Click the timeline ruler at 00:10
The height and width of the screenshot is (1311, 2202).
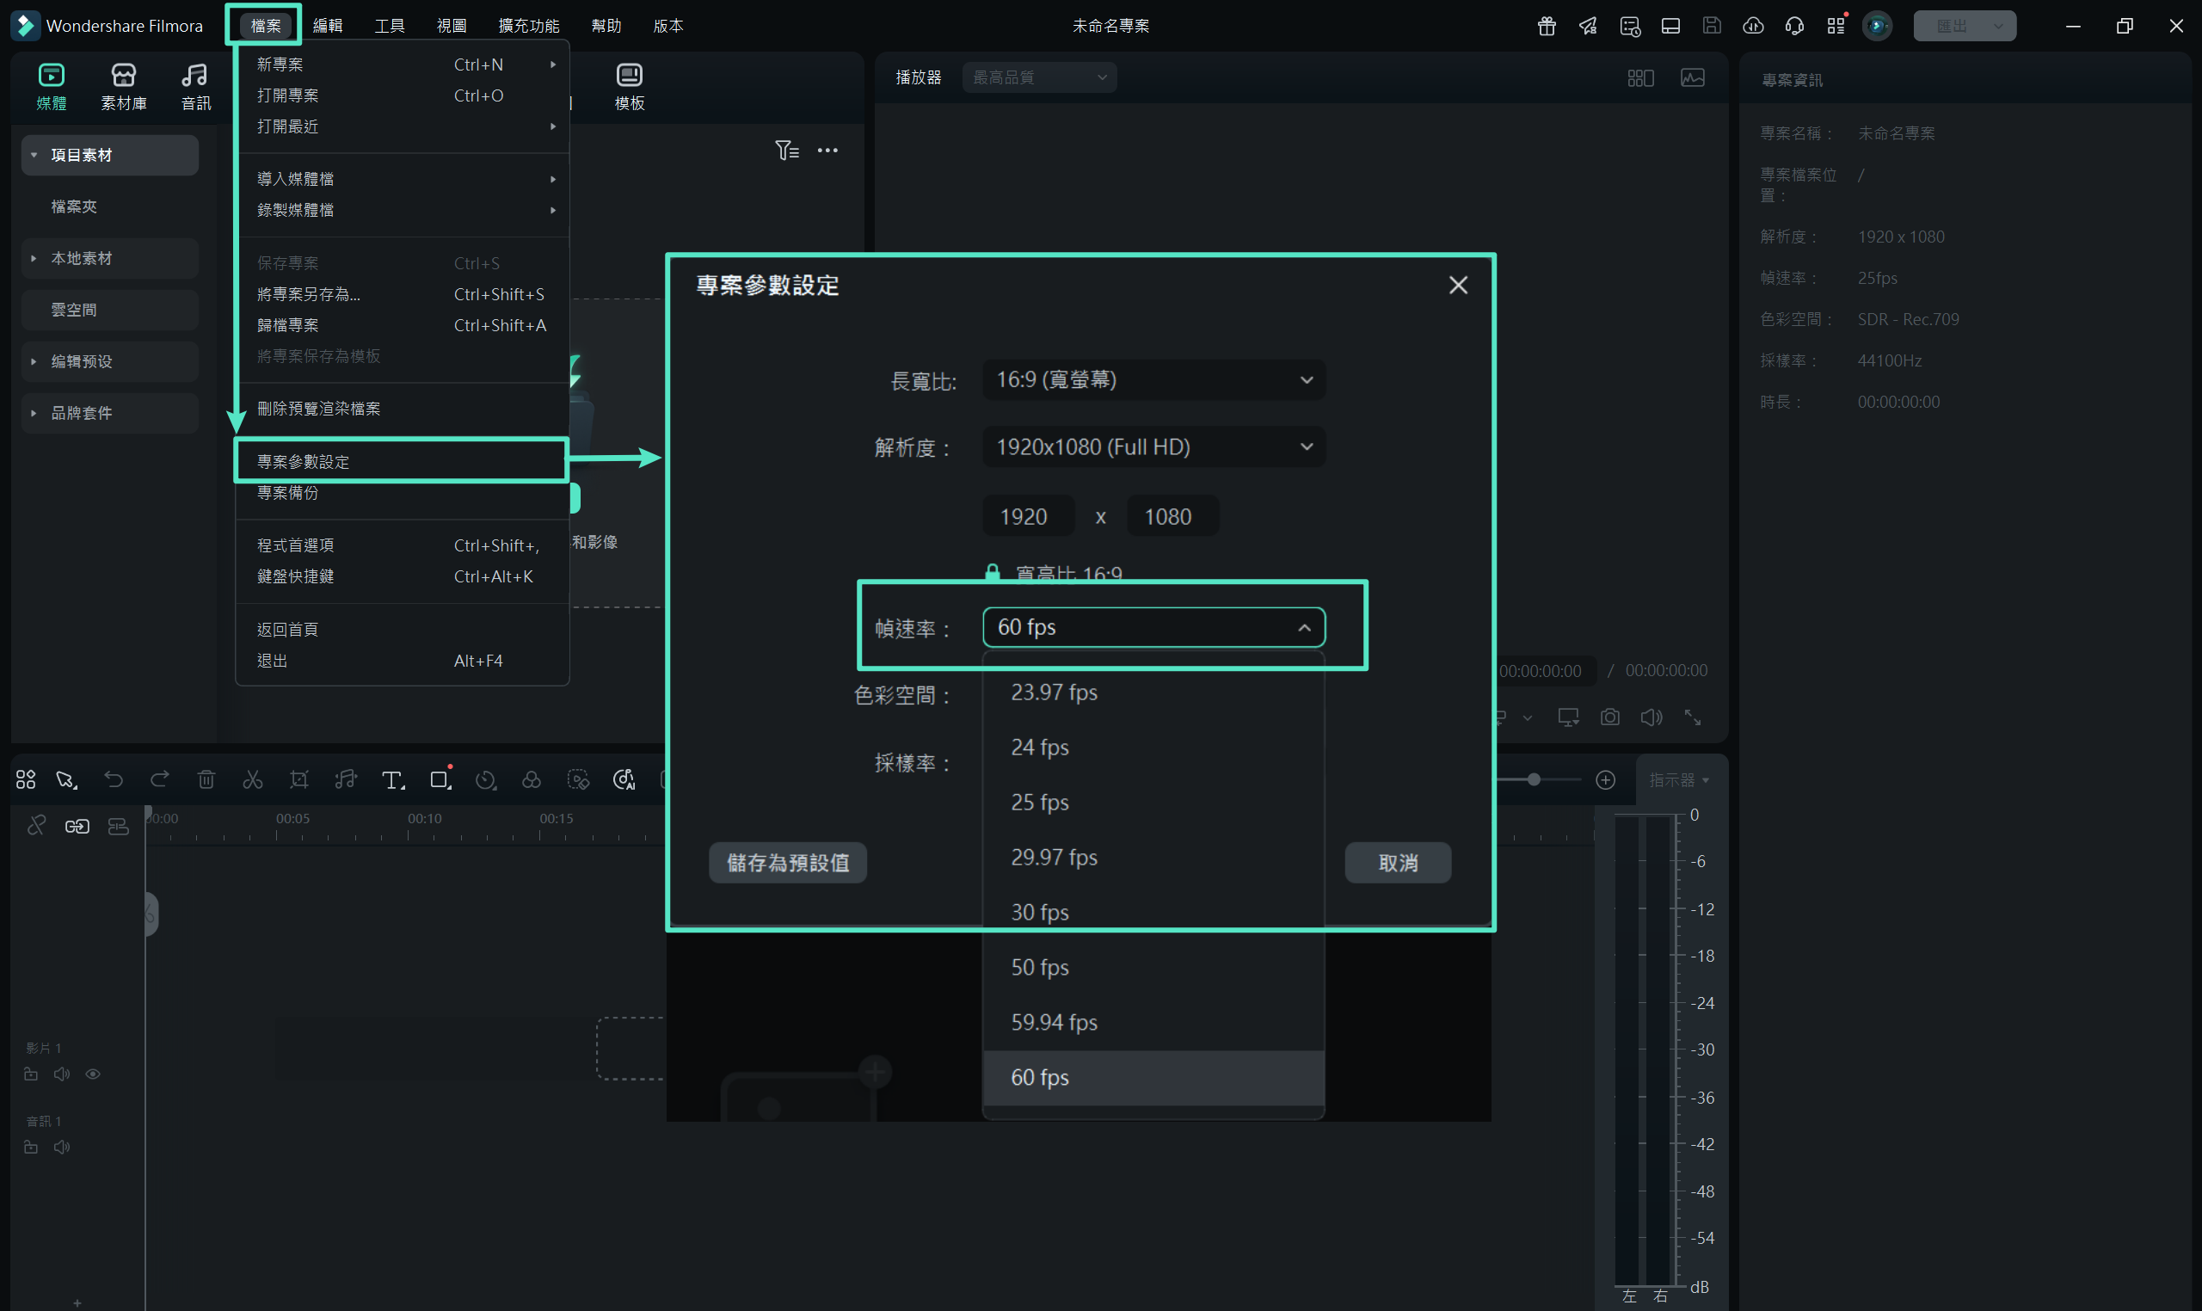pos(424,820)
